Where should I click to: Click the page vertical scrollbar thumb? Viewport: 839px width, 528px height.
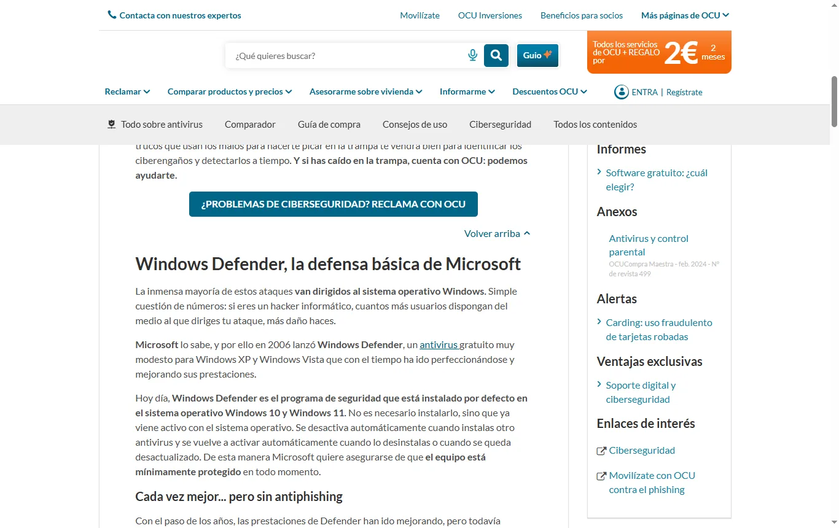(x=834, y=101)
